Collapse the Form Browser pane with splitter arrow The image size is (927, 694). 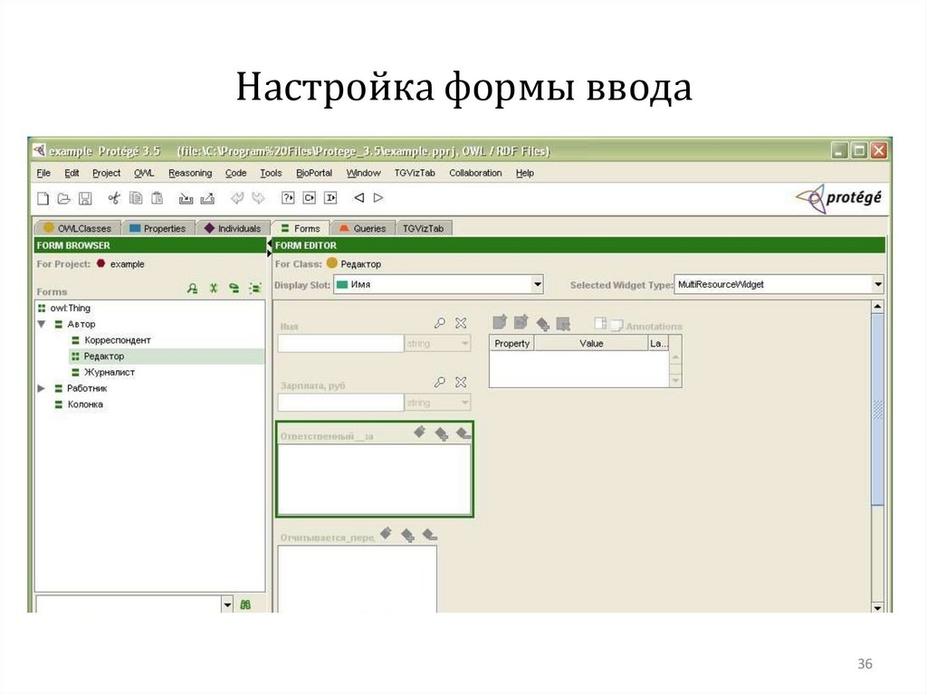coord(270,243)
